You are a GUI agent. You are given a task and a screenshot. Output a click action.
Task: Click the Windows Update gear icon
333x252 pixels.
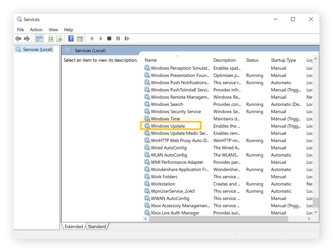pos(146,126)
